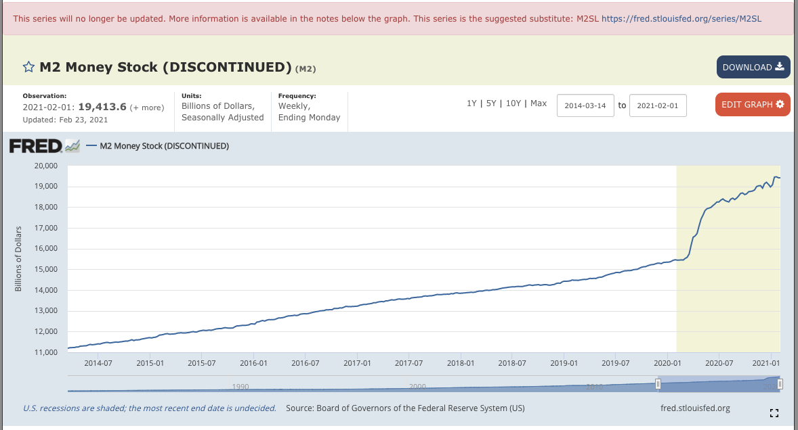Select the Max time range
The image size is (798, 430).
click(539, 103)
